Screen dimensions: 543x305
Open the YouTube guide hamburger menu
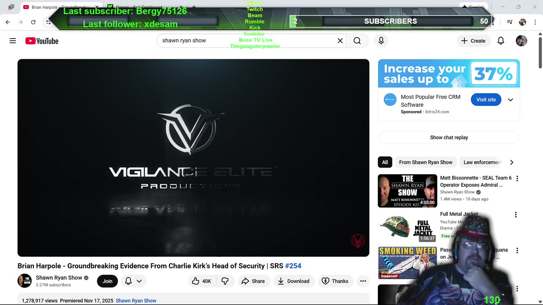tap(13, 41)
